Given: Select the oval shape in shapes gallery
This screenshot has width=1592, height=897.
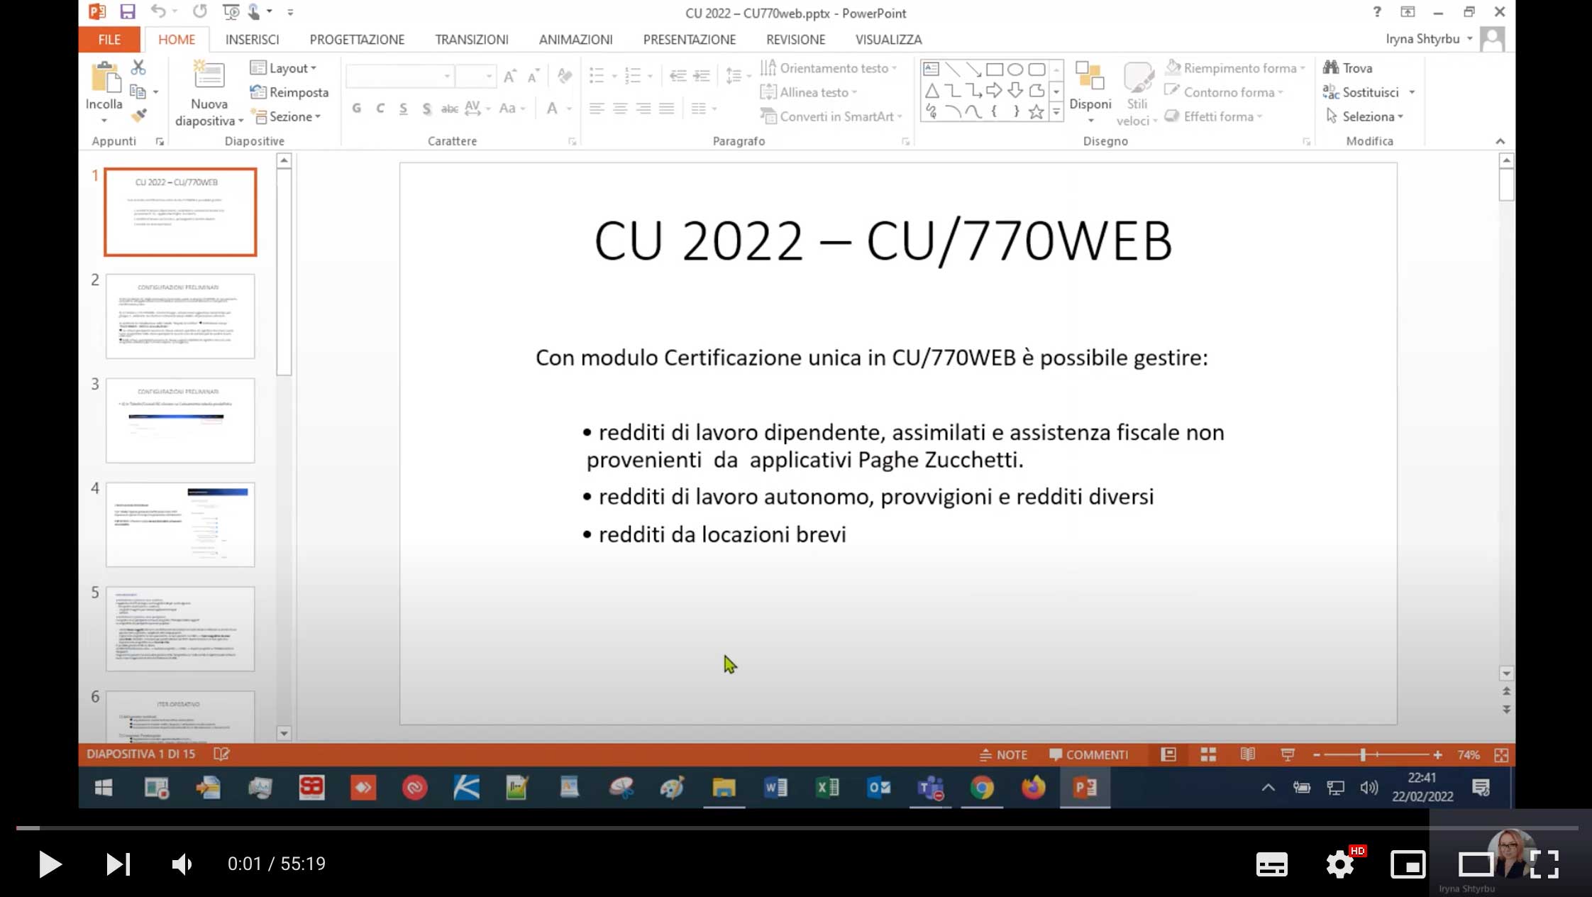Looking at the screenshot, I should 1015,69.
